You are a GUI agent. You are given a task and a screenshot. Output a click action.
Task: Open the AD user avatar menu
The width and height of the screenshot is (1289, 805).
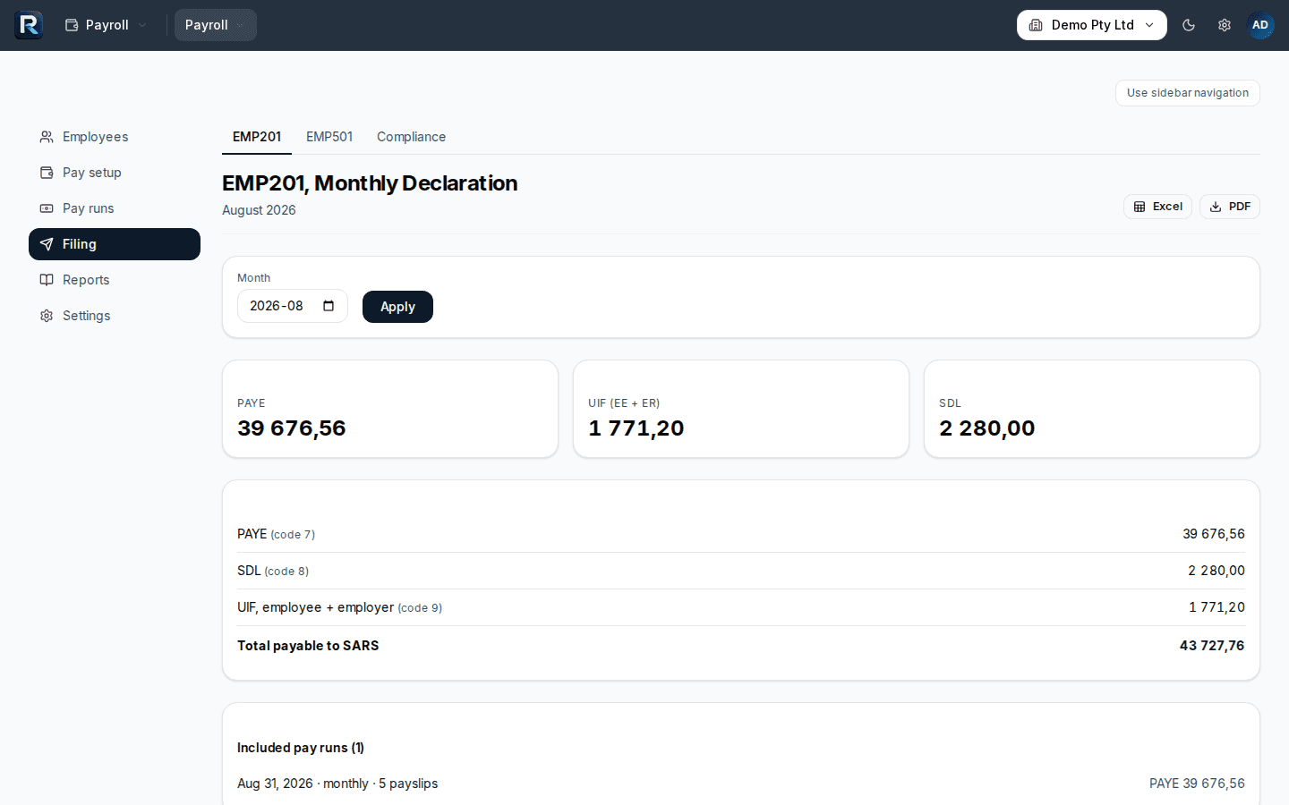pyautogui.click(x=1260, y=25)
